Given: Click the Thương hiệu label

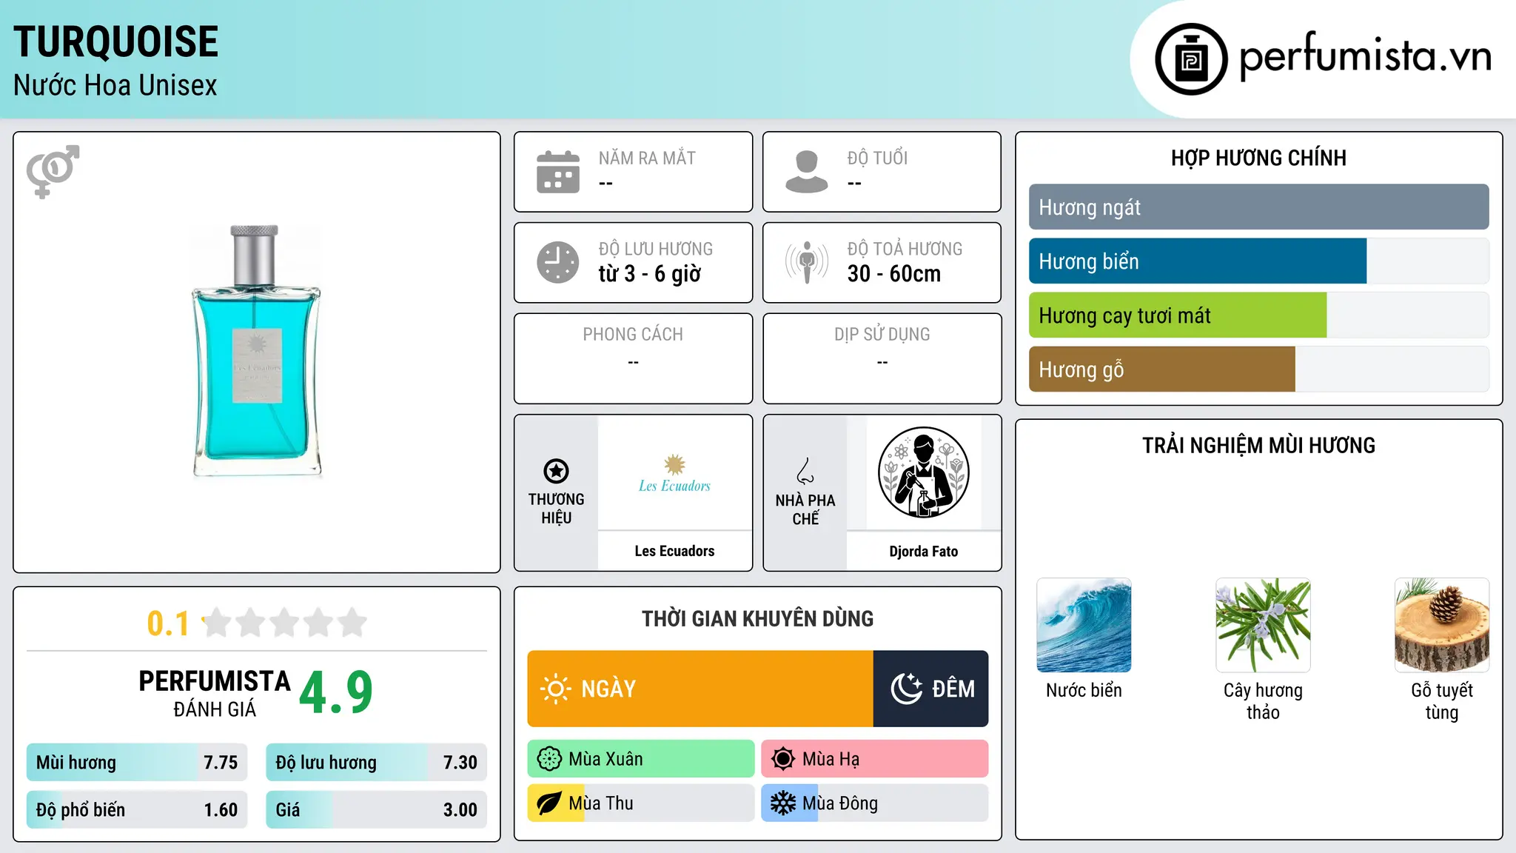Looking at the screenshot, I should [556, 508].
